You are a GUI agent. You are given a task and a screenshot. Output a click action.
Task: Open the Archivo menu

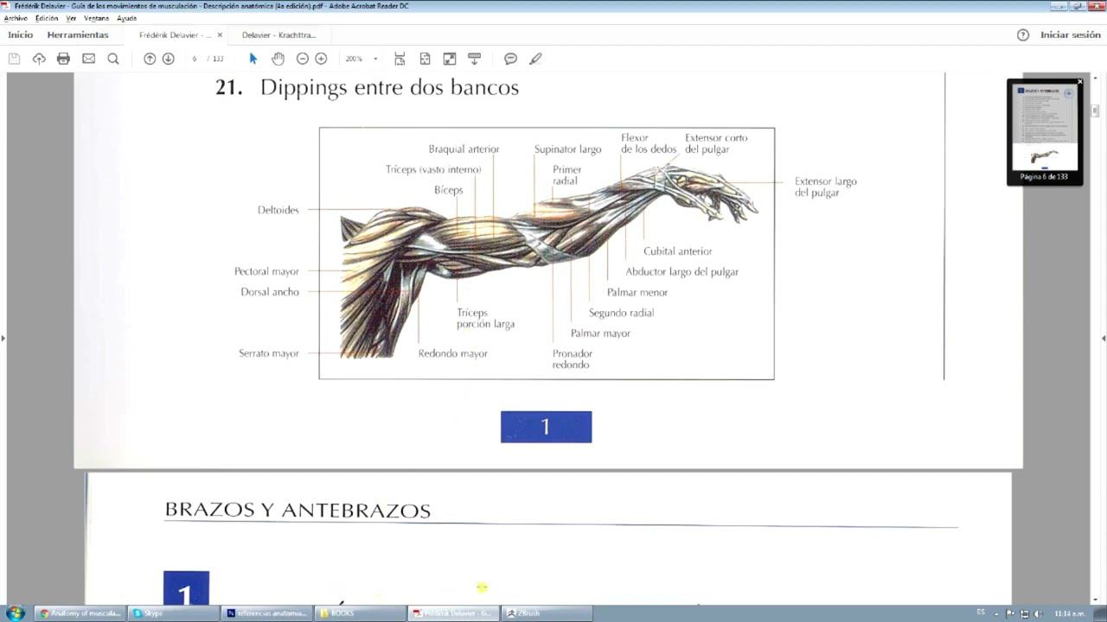pos(16,18)
